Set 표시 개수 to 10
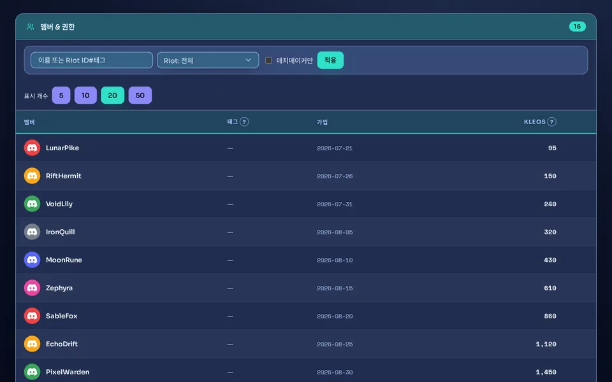 pos(85,95)
